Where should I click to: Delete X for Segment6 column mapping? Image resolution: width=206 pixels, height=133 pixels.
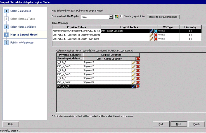click(138, 78)
